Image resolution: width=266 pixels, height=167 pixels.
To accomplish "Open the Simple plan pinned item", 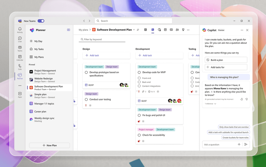I will (x=50, y=96).
